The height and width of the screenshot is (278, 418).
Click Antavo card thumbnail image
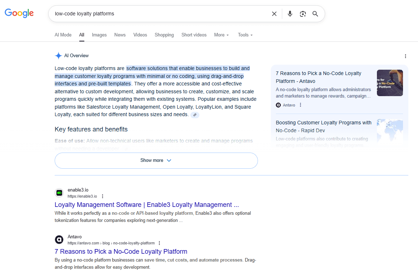390,83
